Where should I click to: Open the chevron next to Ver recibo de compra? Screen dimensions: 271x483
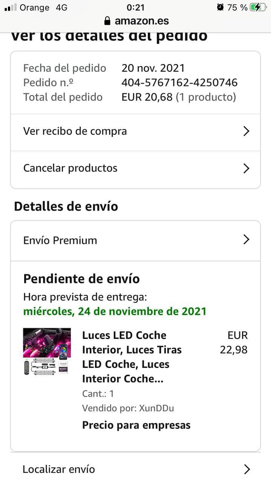(246, 131)
